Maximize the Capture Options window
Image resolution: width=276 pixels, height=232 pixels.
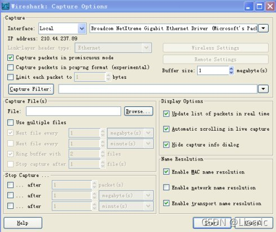260,7
